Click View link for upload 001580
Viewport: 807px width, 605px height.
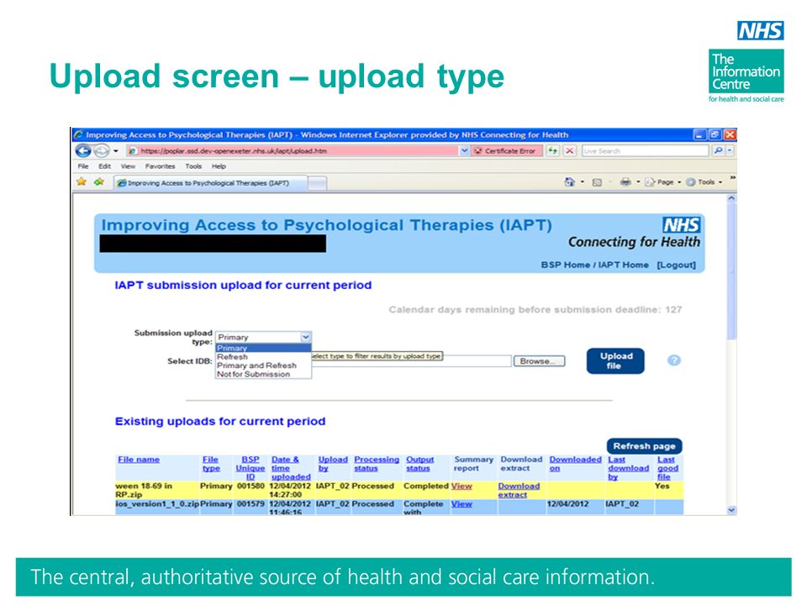click(x=462, y=486)
